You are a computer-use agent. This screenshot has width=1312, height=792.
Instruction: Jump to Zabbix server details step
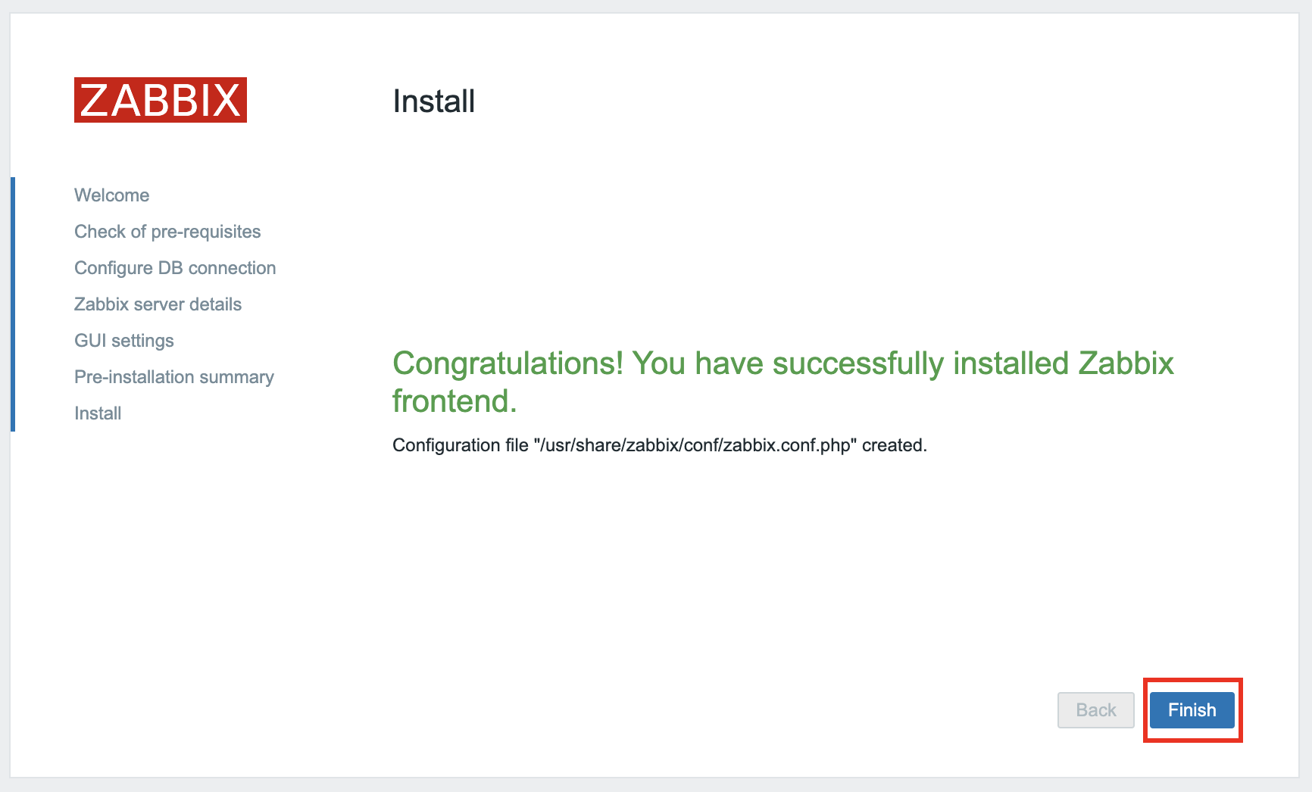pos(158,304)
